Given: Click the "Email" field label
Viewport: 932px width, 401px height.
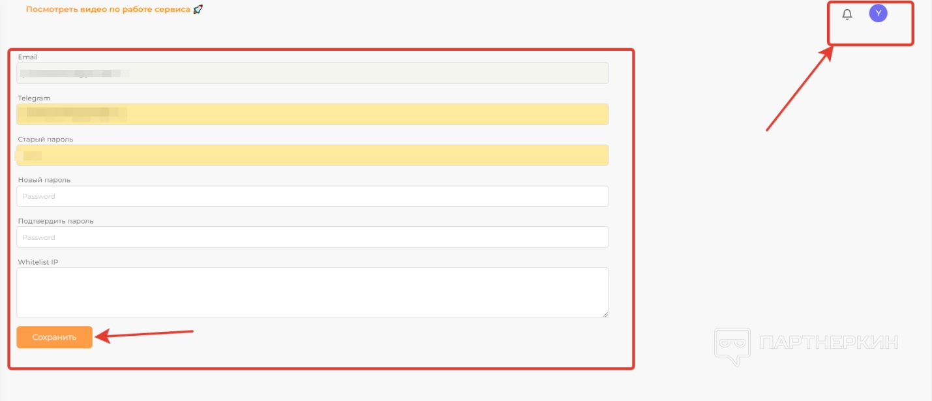Looking at the screenshot, I should [x=28, y=57].
